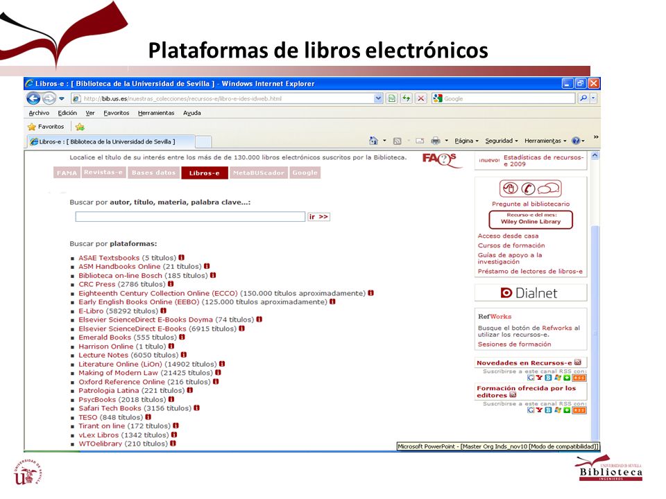Click the RSS feeds toolbar icon
Image resolution: width=666 pixels, height=499 pixels.
[397, 141]
